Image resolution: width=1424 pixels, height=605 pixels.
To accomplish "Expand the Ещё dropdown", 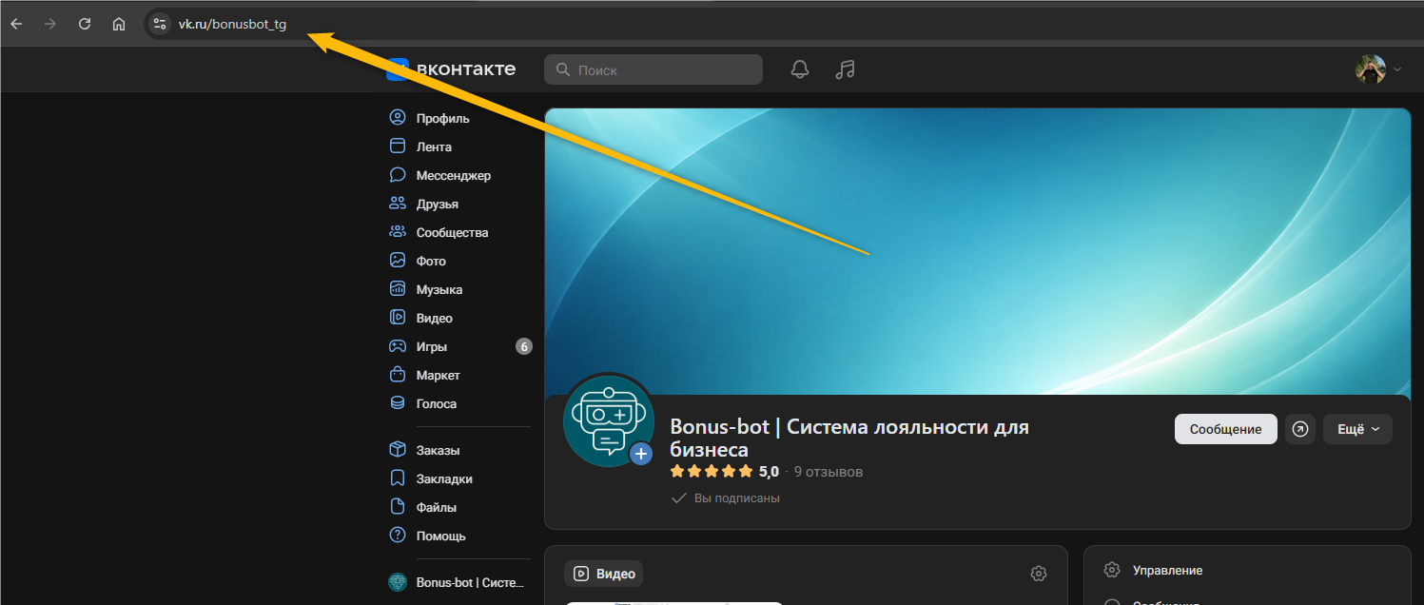I will 1357,429.
